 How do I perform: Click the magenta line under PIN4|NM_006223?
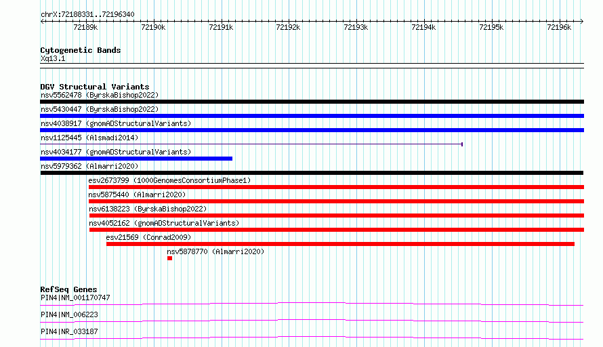[x=312, y=321]
